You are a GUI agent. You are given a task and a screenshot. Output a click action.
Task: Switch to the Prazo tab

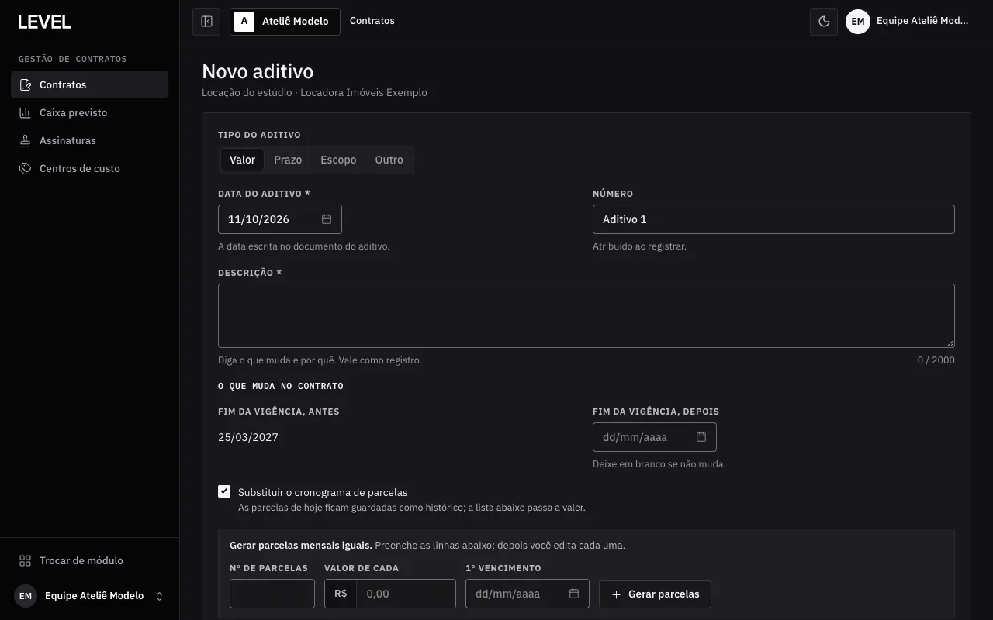[288, 160]
